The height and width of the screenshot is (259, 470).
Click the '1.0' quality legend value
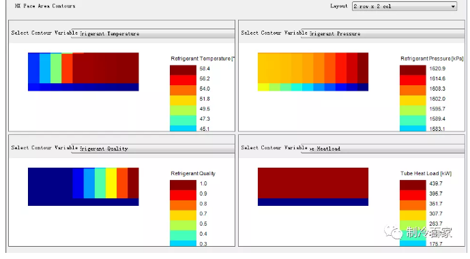point(203,183)
